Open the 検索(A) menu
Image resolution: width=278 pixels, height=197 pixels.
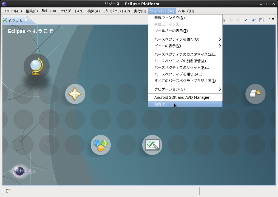[93, 11]
